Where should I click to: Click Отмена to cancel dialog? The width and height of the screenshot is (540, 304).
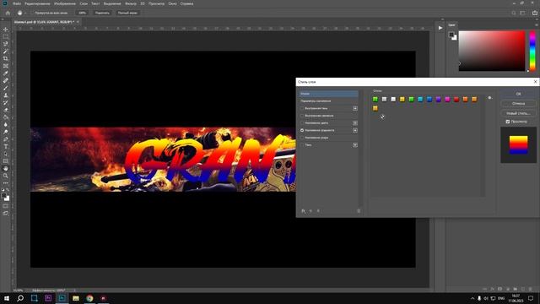[518, 103]
